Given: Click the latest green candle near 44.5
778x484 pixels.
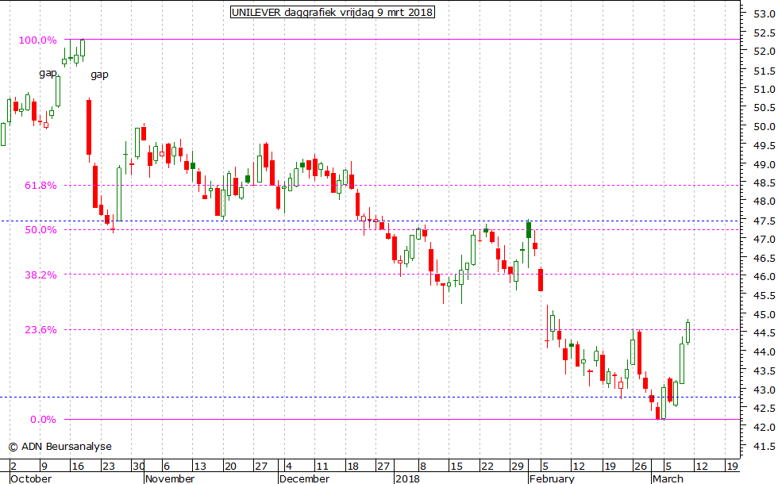Looking at the screenshot, I should tap(687, 332).
